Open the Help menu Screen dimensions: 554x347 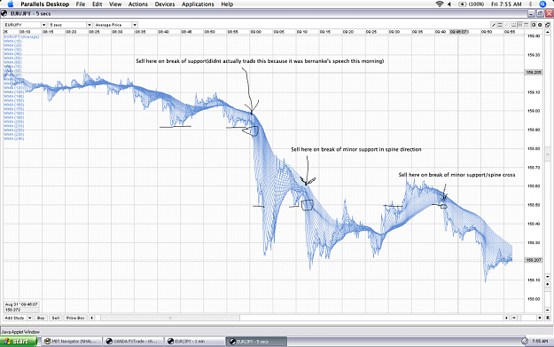point(227,4)
